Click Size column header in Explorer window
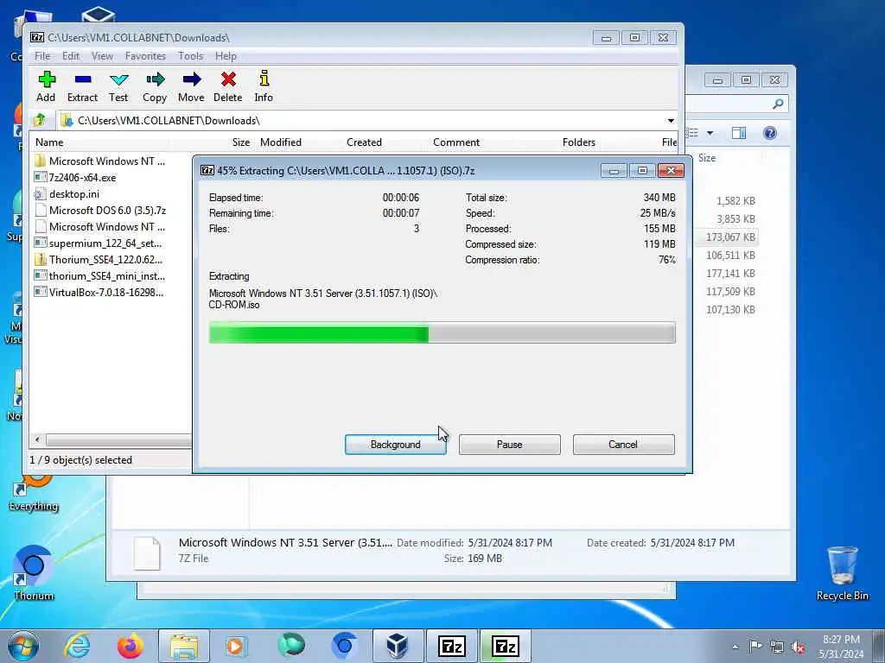 coord(707,158)
